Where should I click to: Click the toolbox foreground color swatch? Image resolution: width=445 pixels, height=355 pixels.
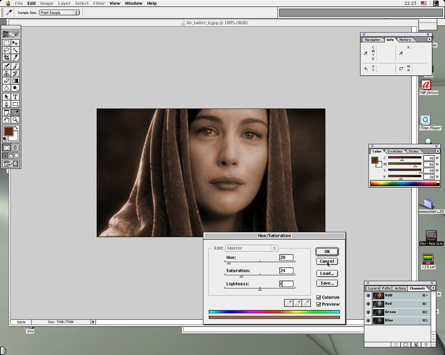tap(8, 131)
